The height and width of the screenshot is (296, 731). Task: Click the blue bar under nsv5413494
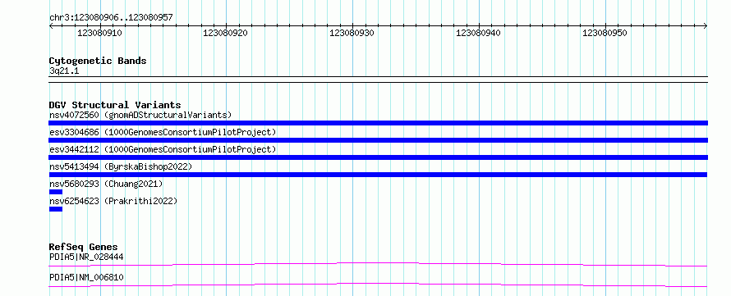tap(378, 175)
